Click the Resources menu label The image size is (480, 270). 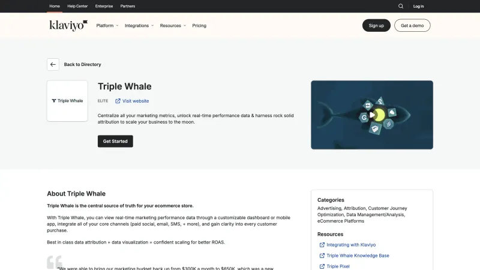[170, 26]
